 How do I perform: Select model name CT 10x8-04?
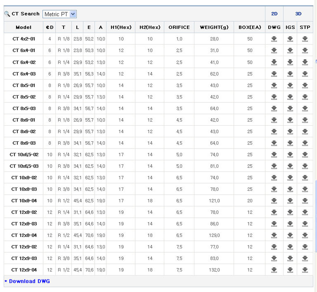click(x=24, y=201)
